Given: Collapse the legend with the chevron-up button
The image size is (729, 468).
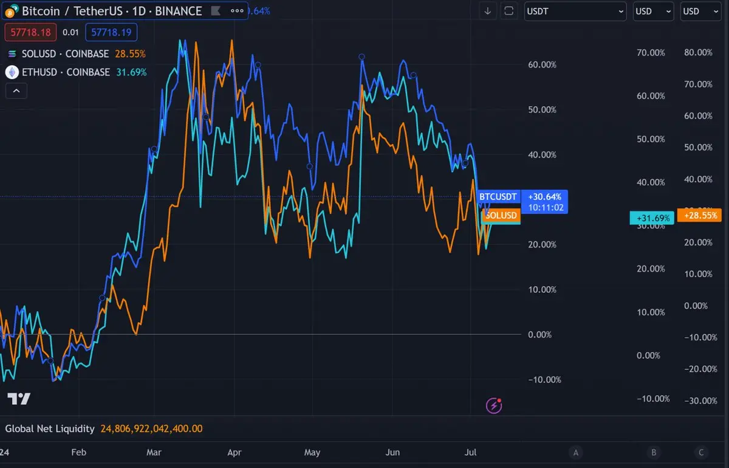Looking at the screenshot, I should [x=16, y=91].
